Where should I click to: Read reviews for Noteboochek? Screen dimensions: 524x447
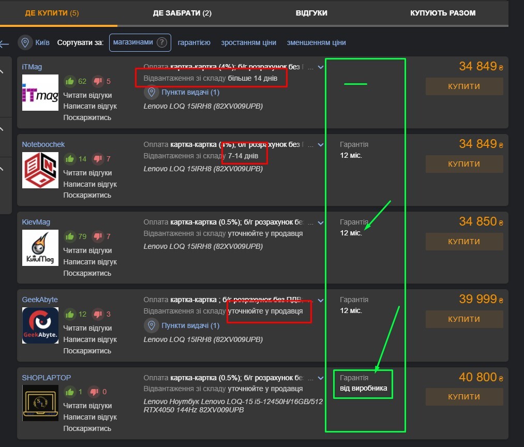pyautogui.click(x=87, y=173)
